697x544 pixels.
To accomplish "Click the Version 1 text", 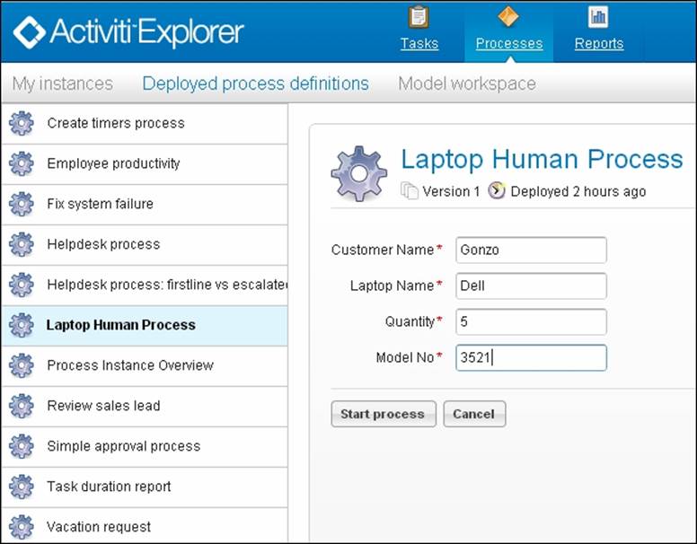I will click(451, 191).
